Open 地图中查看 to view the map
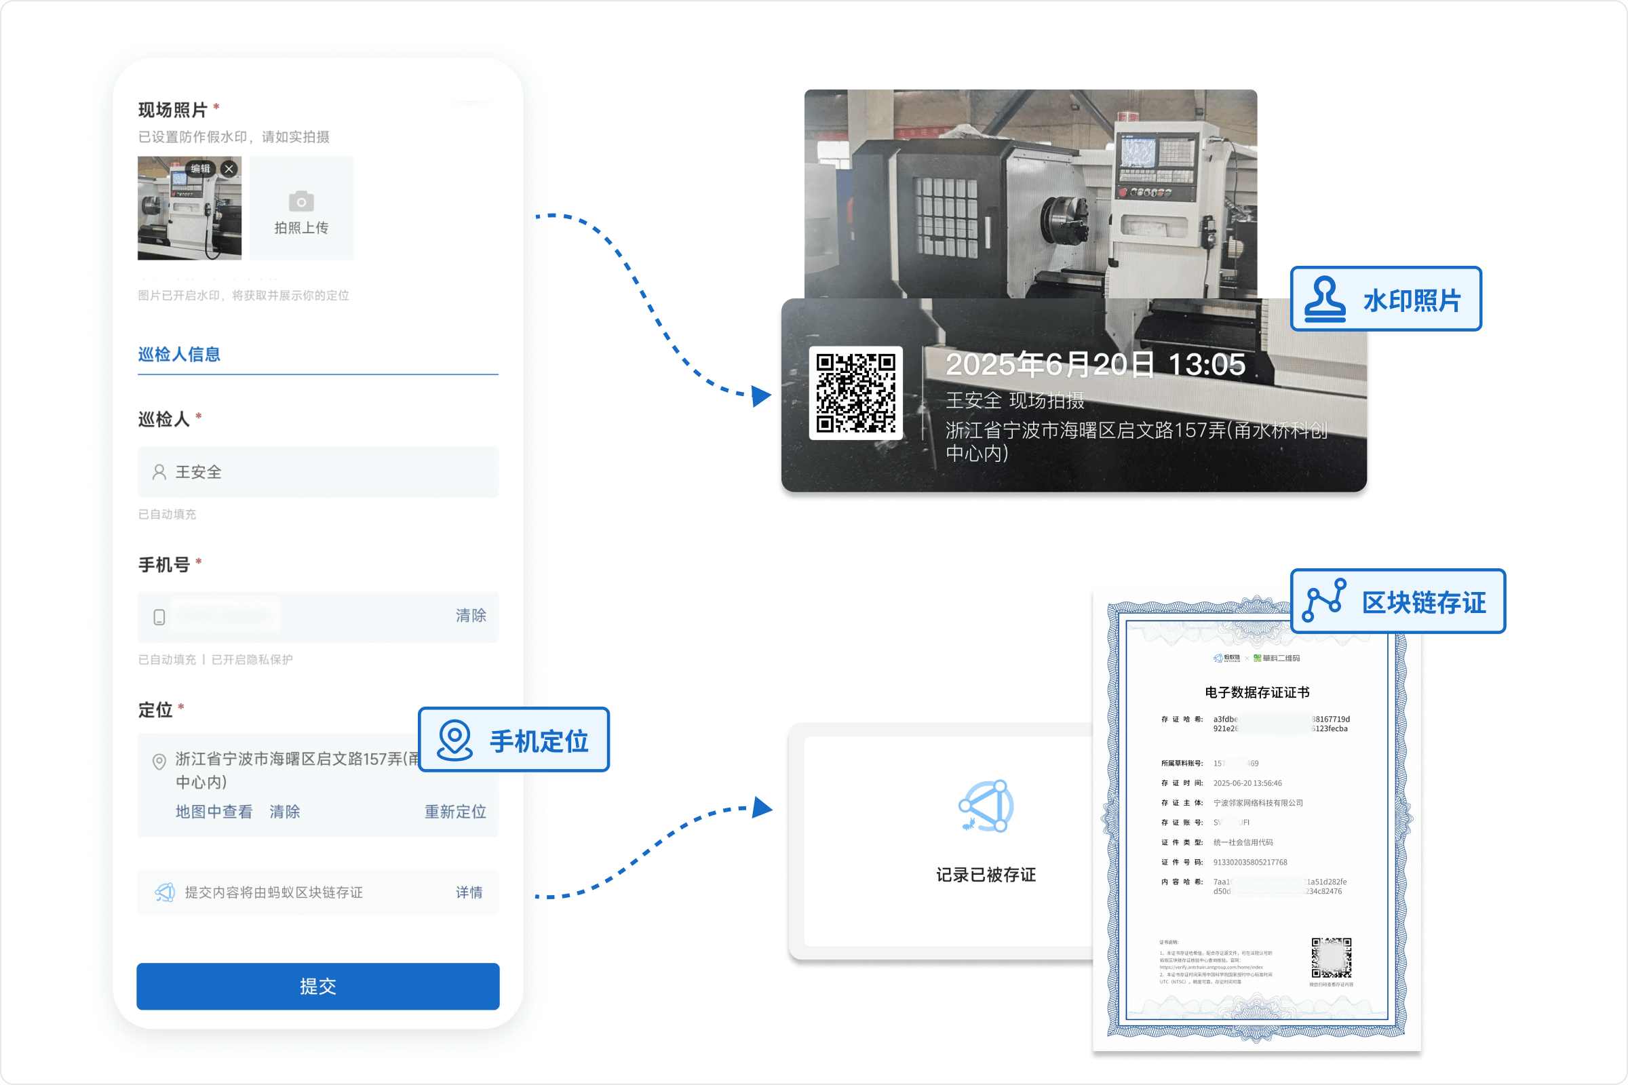Viewport: 1628px width, 1085px height. (214, 812)
